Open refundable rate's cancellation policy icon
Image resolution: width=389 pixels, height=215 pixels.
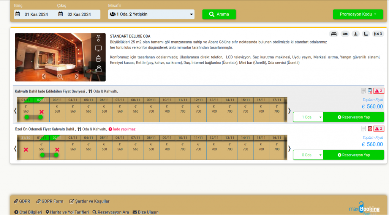click(x=370, y=91)
